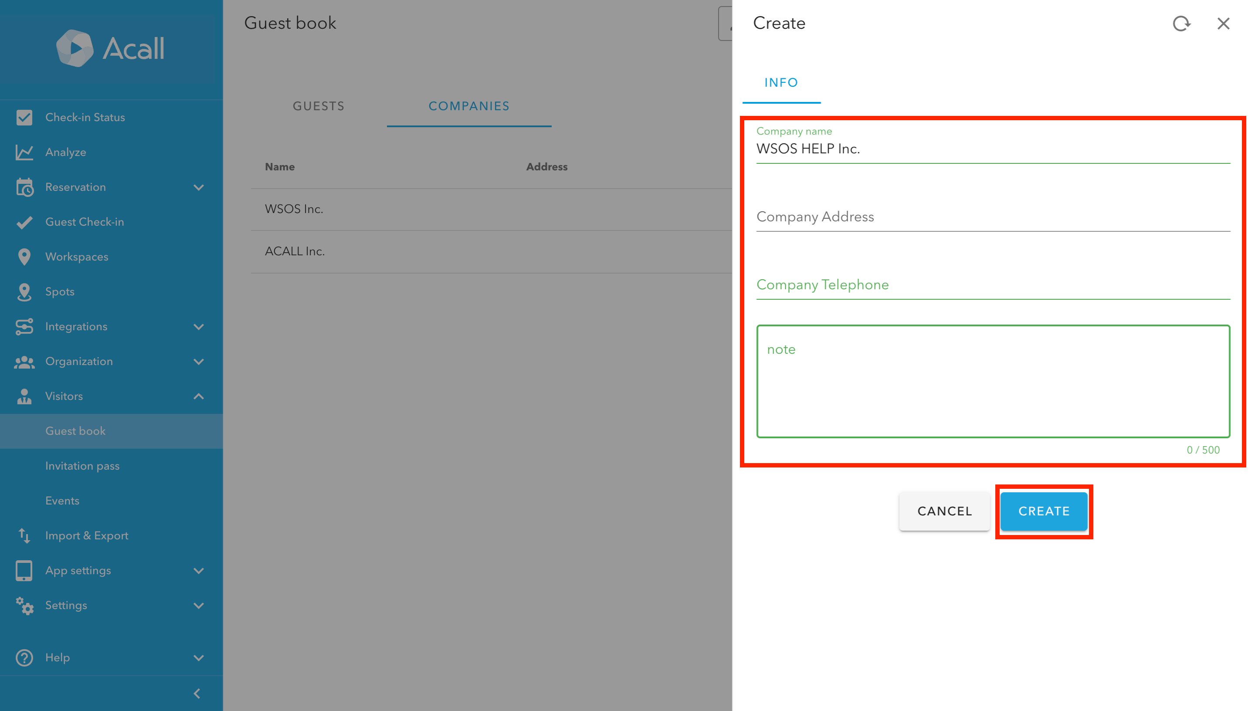The height and width of the screenshot is (711, 1255).
Task: Click the Company Telephone field
Action: point(993,284)
